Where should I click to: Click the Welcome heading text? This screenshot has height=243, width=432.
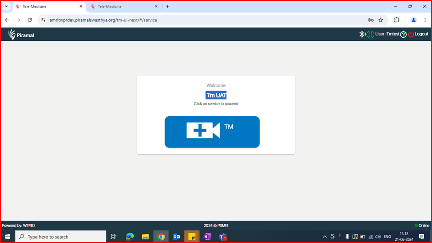(x=216, y=85)
